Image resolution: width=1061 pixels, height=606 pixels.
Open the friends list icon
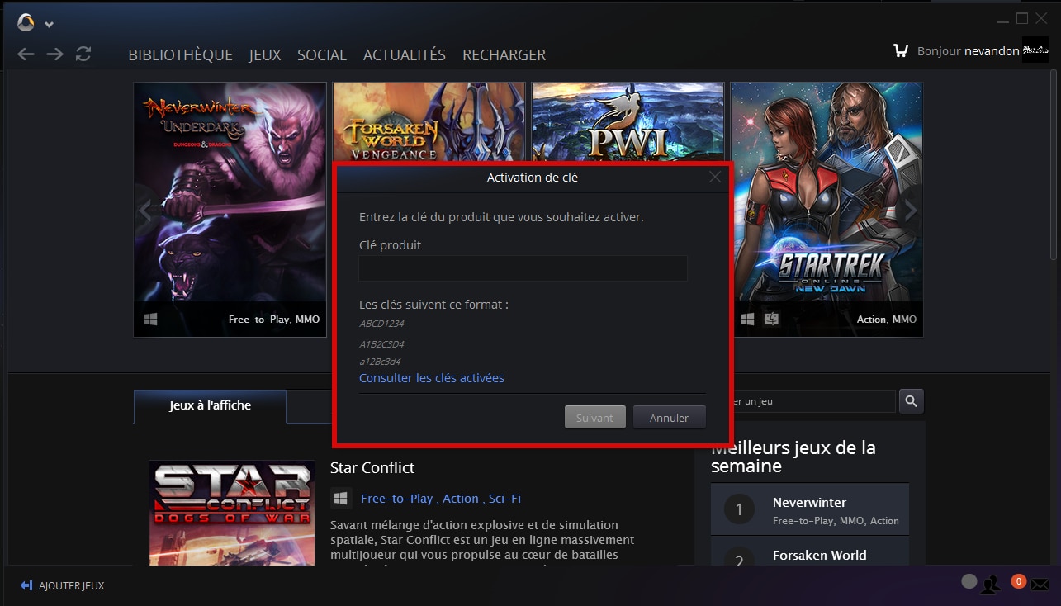(x=991, y=585)
